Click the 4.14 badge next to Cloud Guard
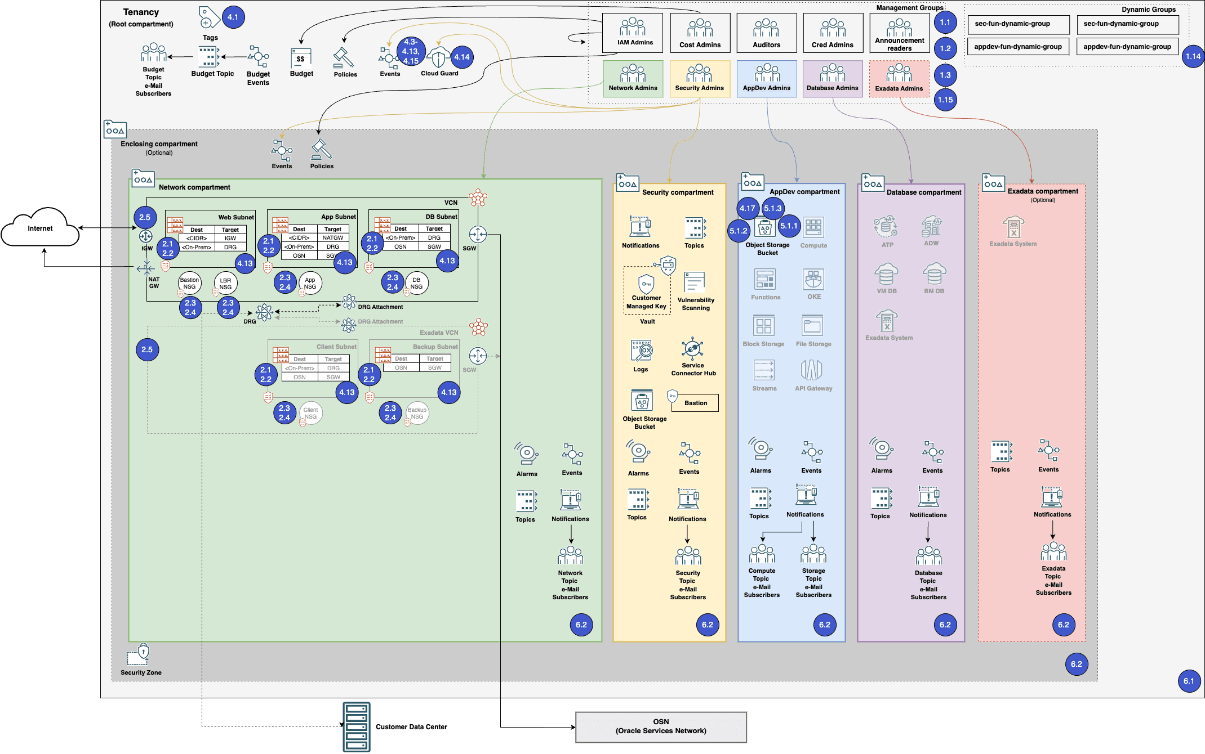 tap(463, 56)
